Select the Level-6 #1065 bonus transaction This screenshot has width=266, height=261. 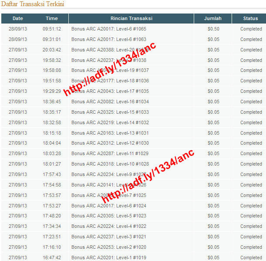(109, 29)
